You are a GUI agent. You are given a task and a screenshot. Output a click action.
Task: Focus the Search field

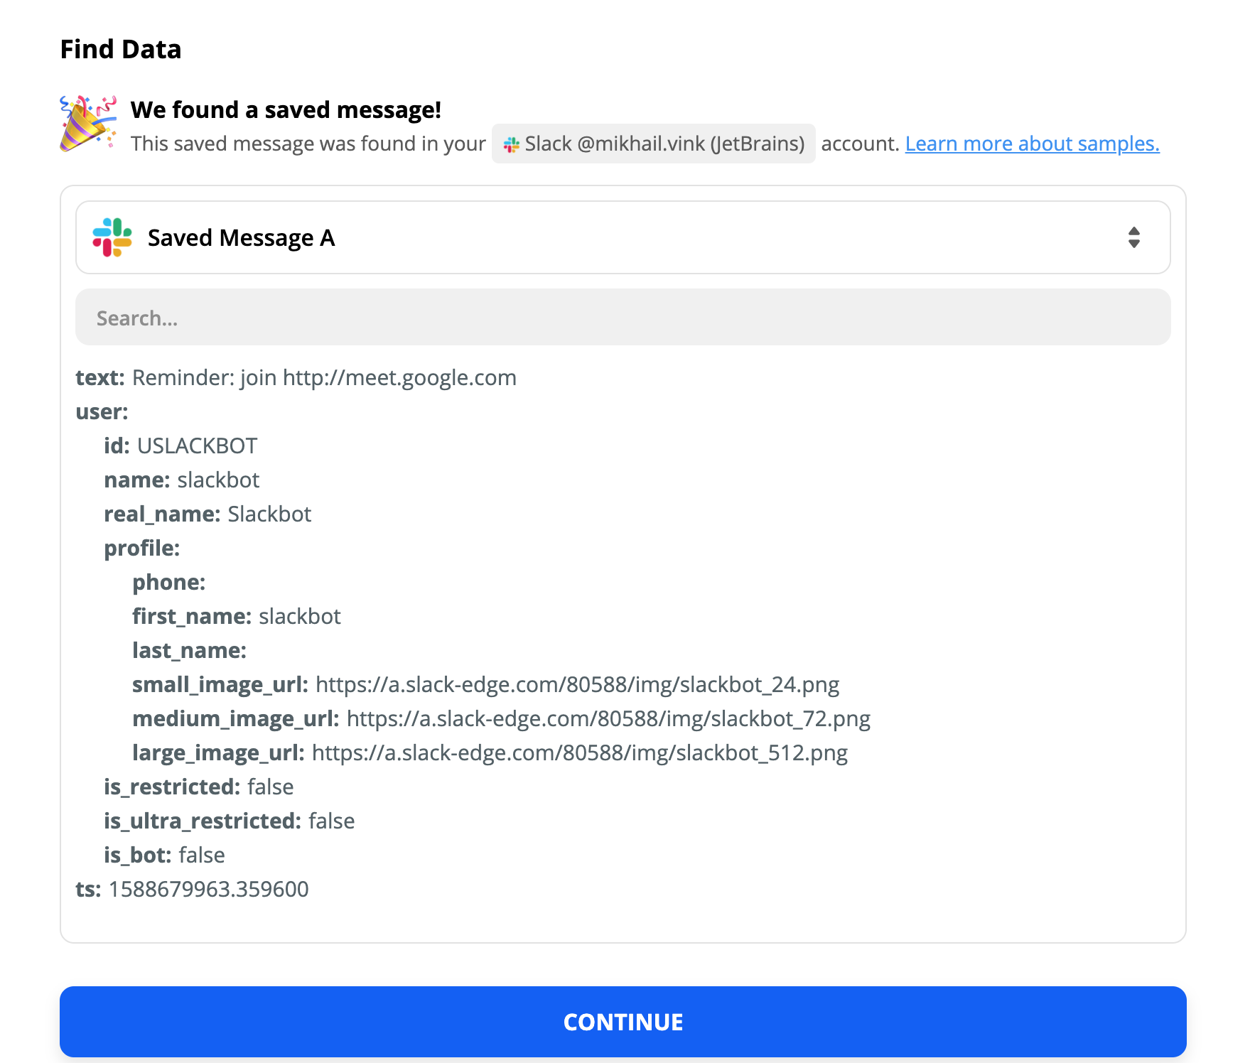pyautogui.click(x=623, y=318)
